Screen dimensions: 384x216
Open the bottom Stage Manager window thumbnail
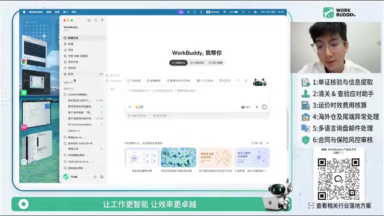(37, 147)
